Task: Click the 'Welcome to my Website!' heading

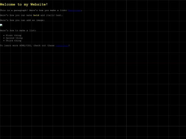Action: click(x=24, y=4)
